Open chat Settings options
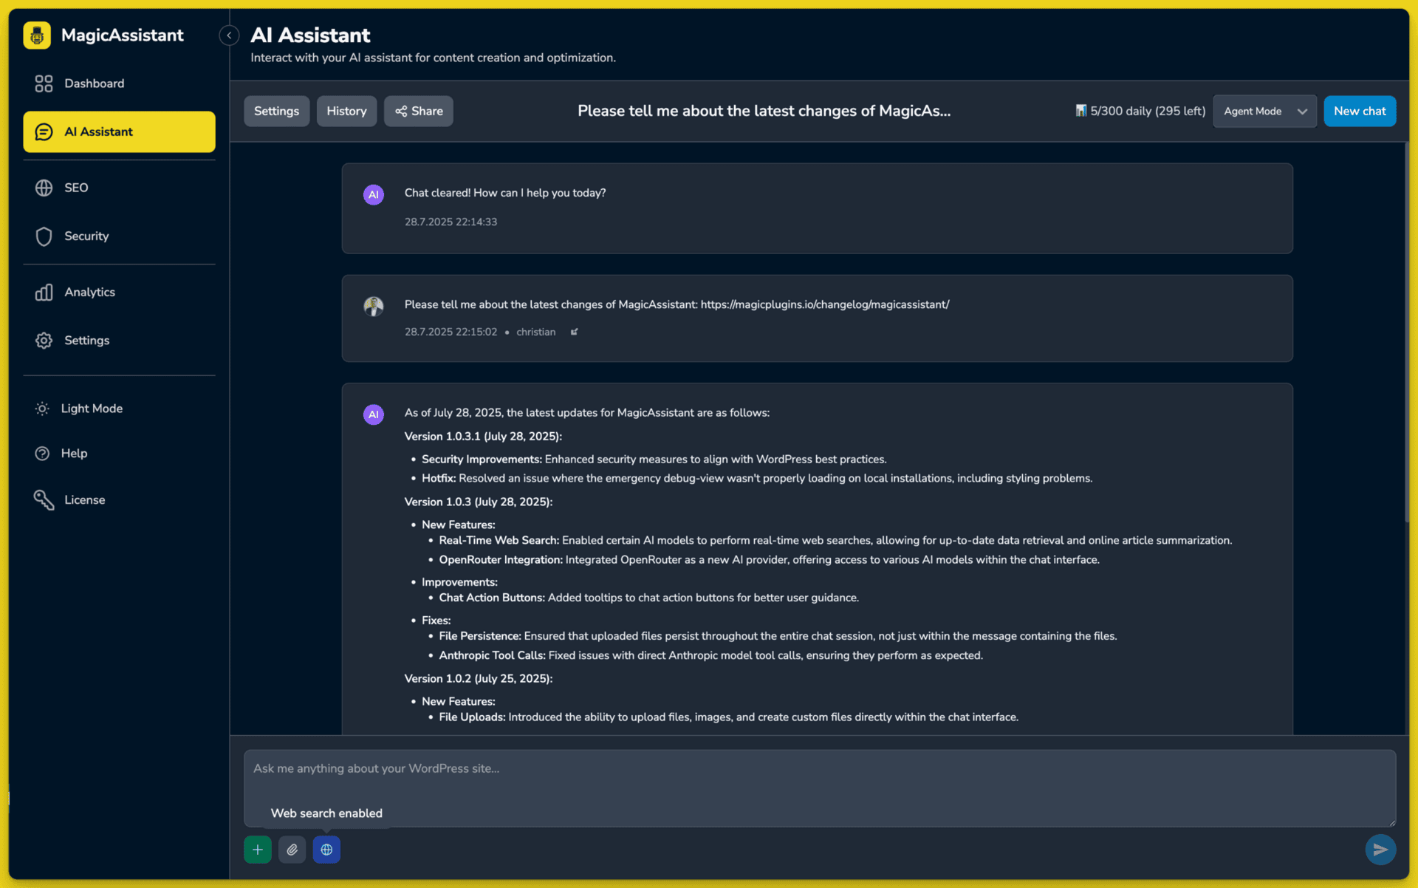The width and height of the screenshot is (1418, 888). (x=276, y=111)
